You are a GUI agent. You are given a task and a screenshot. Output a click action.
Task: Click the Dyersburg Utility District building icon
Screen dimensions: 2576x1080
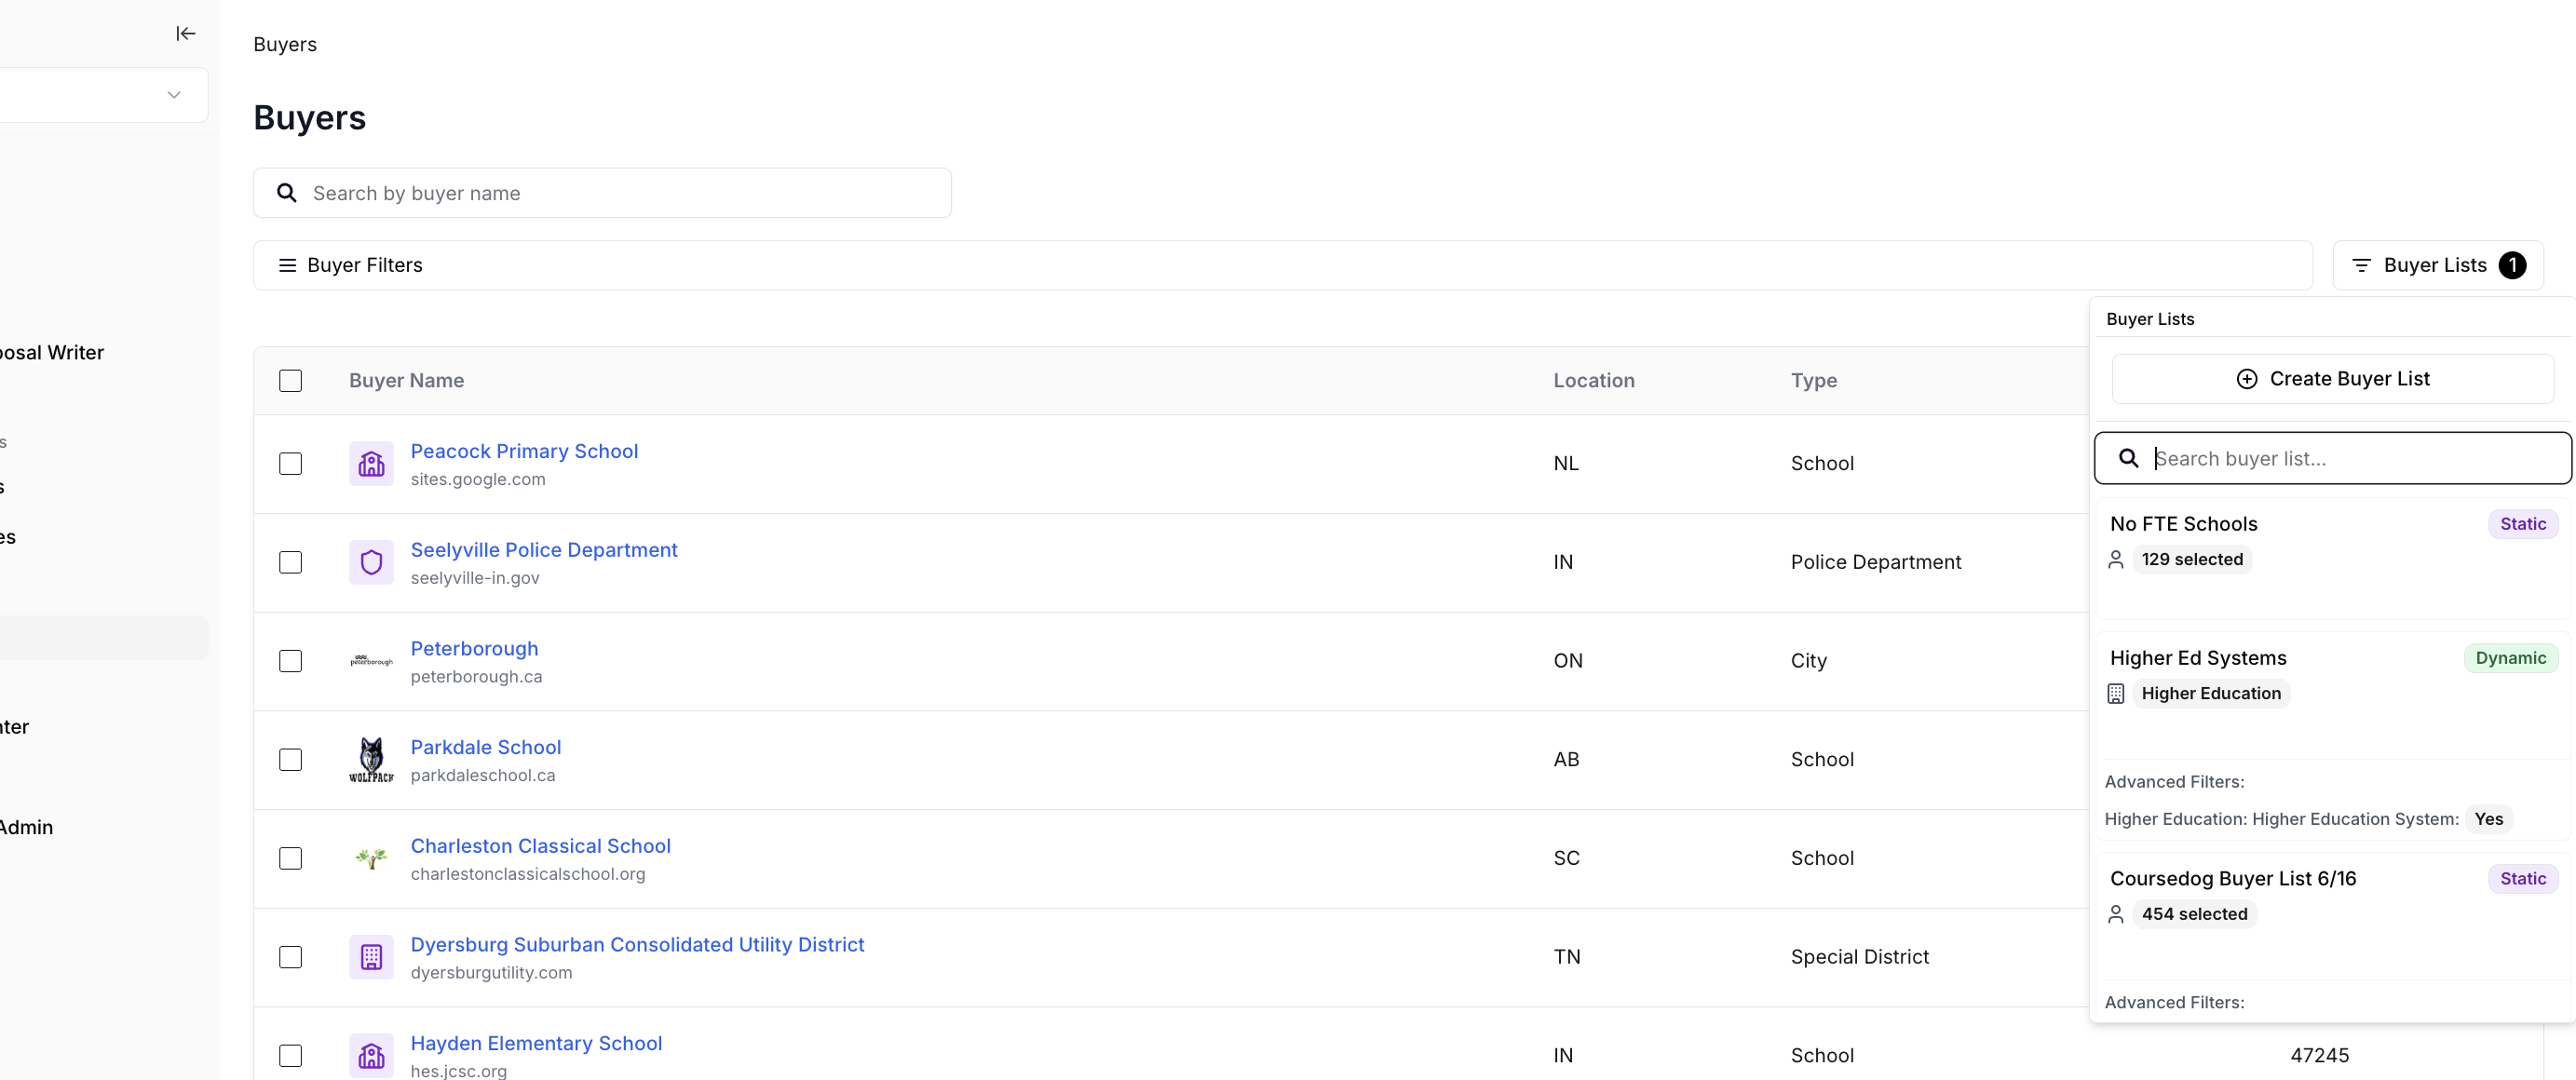coord(371,957)
